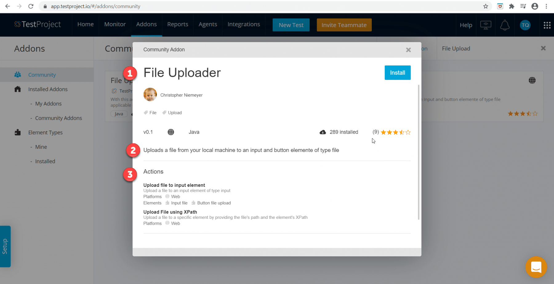Click the star rating in the dialog
554x284 pixels.
pyautogui.click(x=395, y=132)
